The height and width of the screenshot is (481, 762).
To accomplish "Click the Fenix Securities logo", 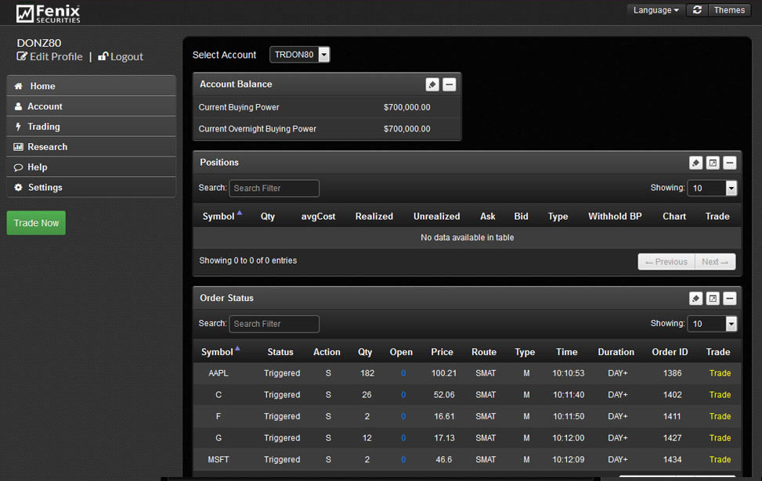I will pyautogui.click(x=48, y=13).
